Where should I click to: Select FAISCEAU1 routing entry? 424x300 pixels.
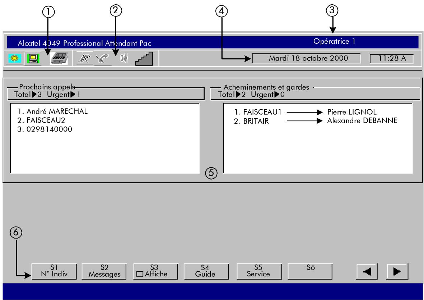click(x=258, y=112)
